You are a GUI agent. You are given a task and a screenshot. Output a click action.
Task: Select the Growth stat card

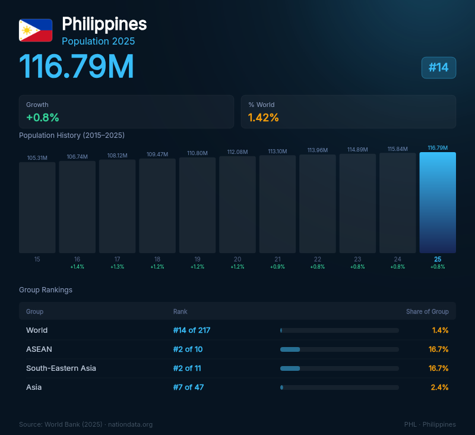click(x=126, y=112)
